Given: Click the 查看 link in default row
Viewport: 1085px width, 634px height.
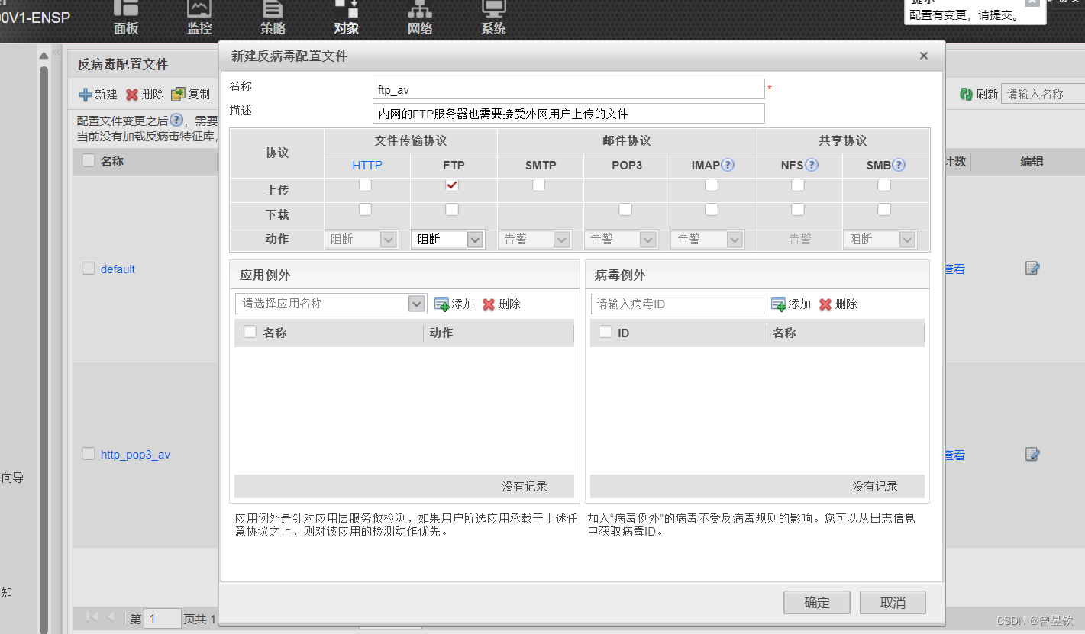Looking at the screenshot, I should pos(954,269).
